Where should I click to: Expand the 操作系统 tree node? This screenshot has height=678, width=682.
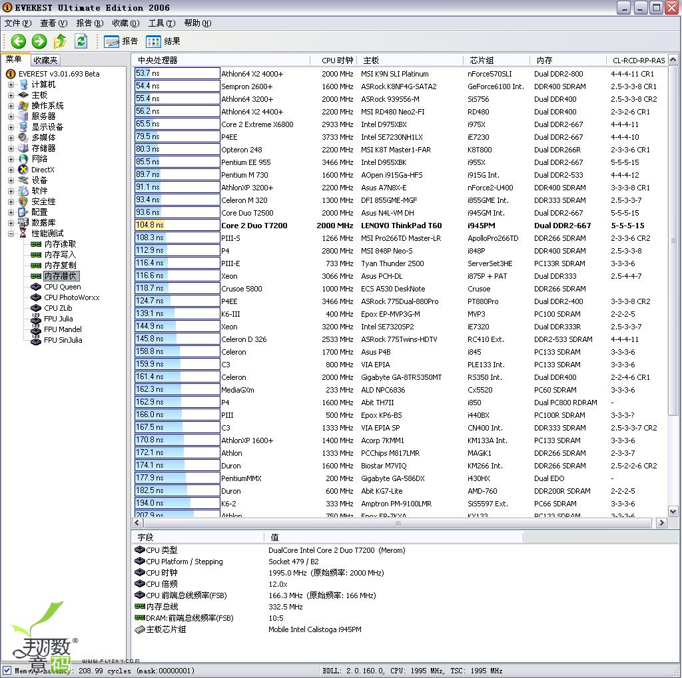click(x=11, y=106)
